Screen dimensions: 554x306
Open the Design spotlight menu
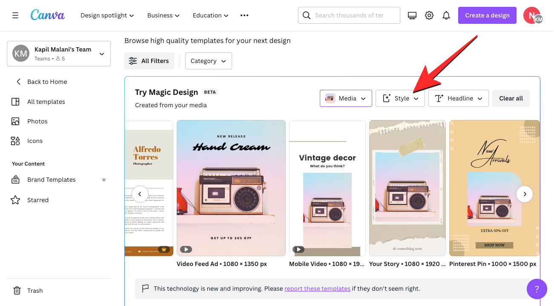click(x=107, y=15)
